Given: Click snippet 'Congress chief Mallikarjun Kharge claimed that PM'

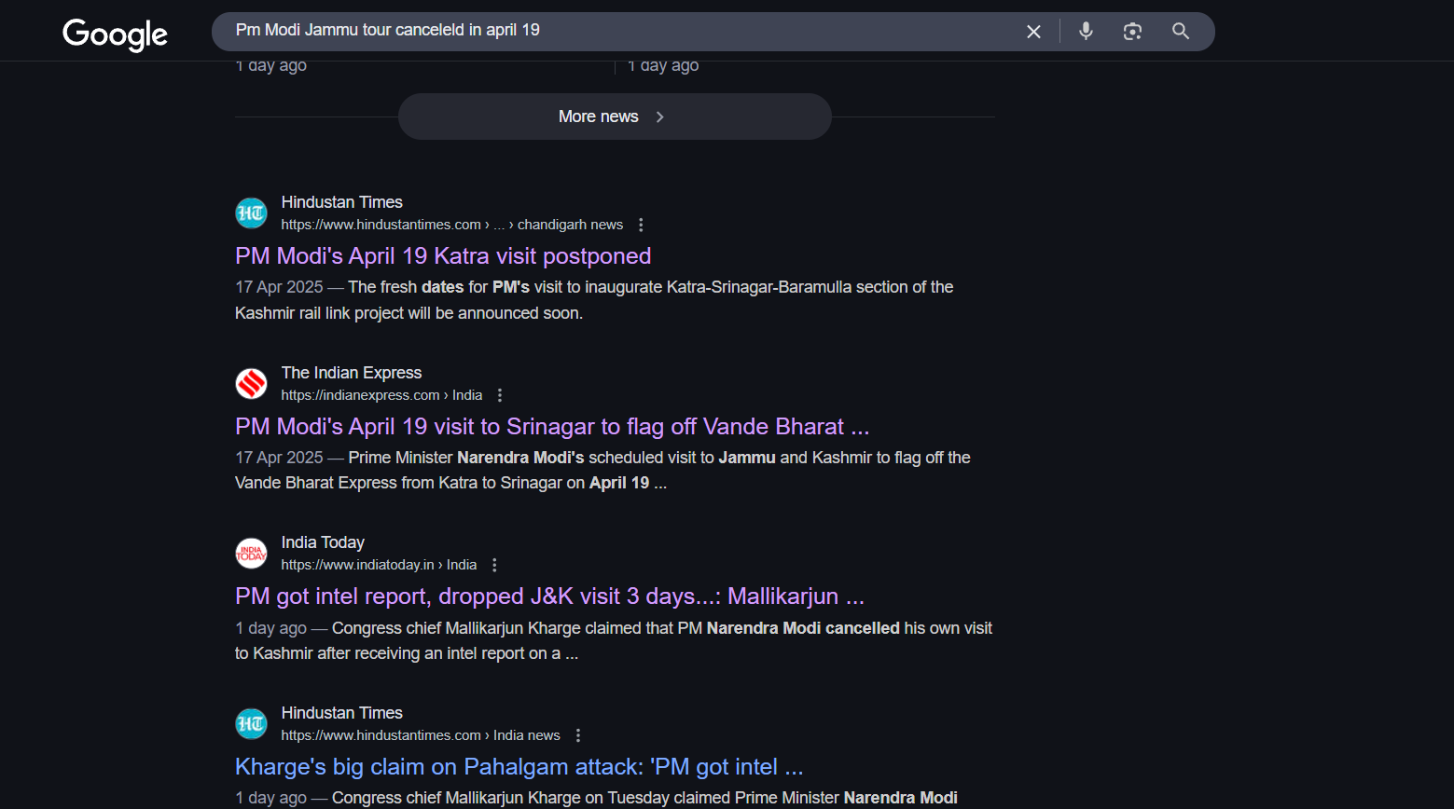Looking at the screenshot, I should coord(614,640).
